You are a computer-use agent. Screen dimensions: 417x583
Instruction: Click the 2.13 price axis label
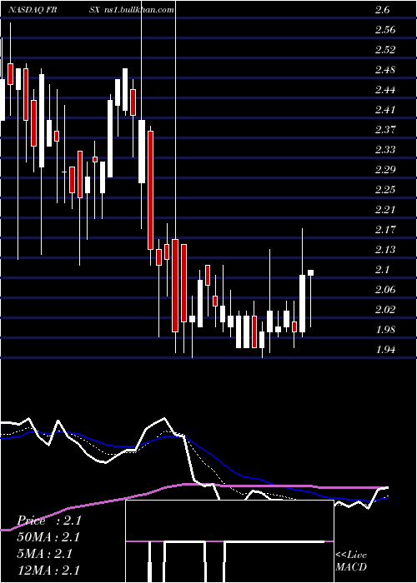coord(385,250)
